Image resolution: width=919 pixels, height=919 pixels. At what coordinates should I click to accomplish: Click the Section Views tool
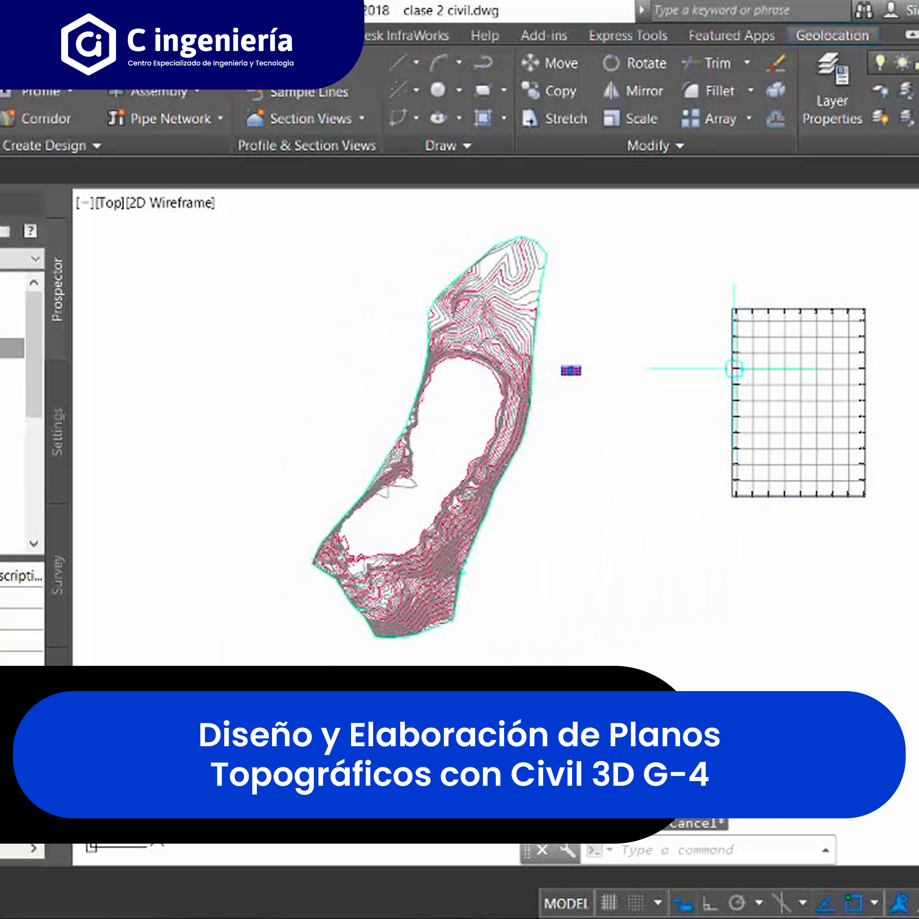point(299,118)
